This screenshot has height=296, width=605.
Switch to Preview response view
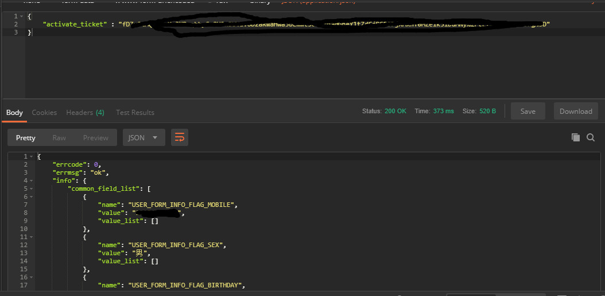95,137
